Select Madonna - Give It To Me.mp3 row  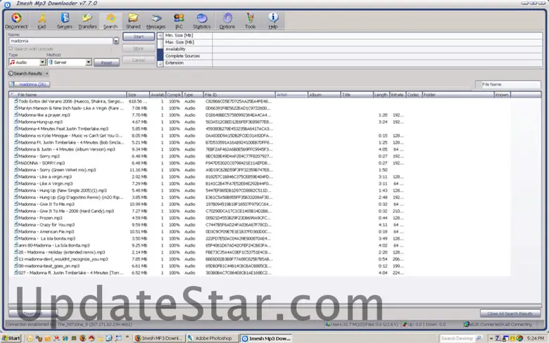[x=259, y=204]
